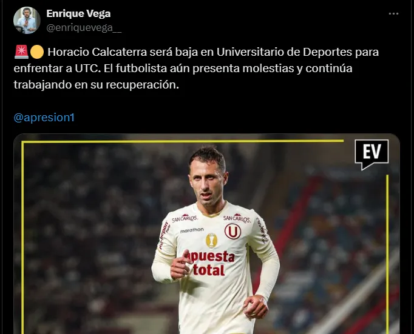Click the @enriquevega__ handle
Image resolution: width=414 pixels, height=334 pixels.
84,27
